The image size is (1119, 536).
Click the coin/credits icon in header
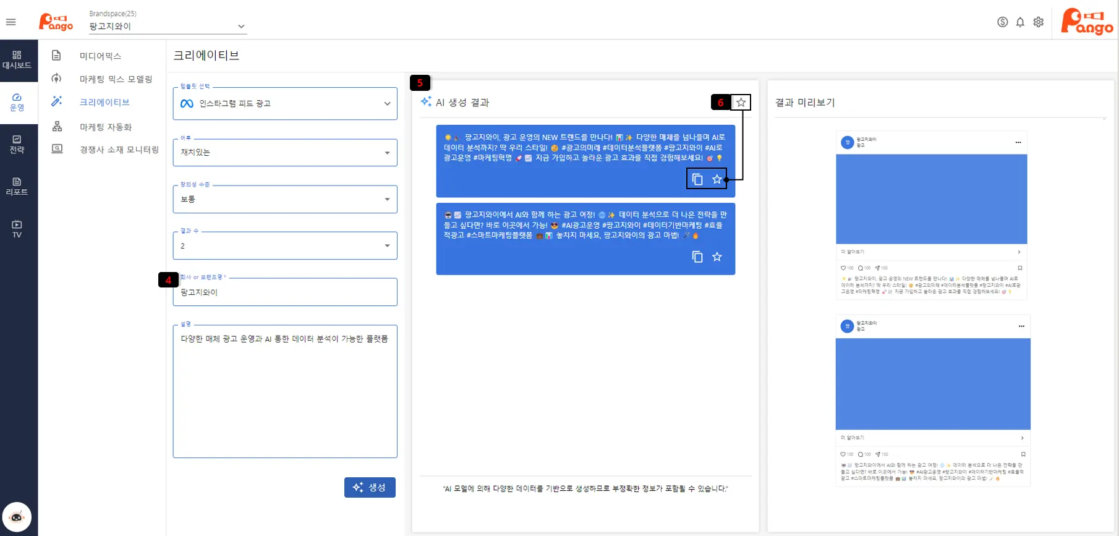point(1002,22)
